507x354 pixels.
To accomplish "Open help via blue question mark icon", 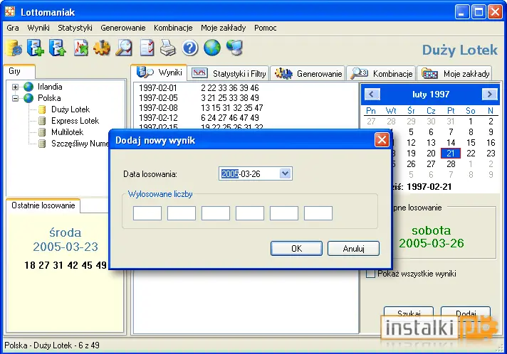I will (190, 48).
